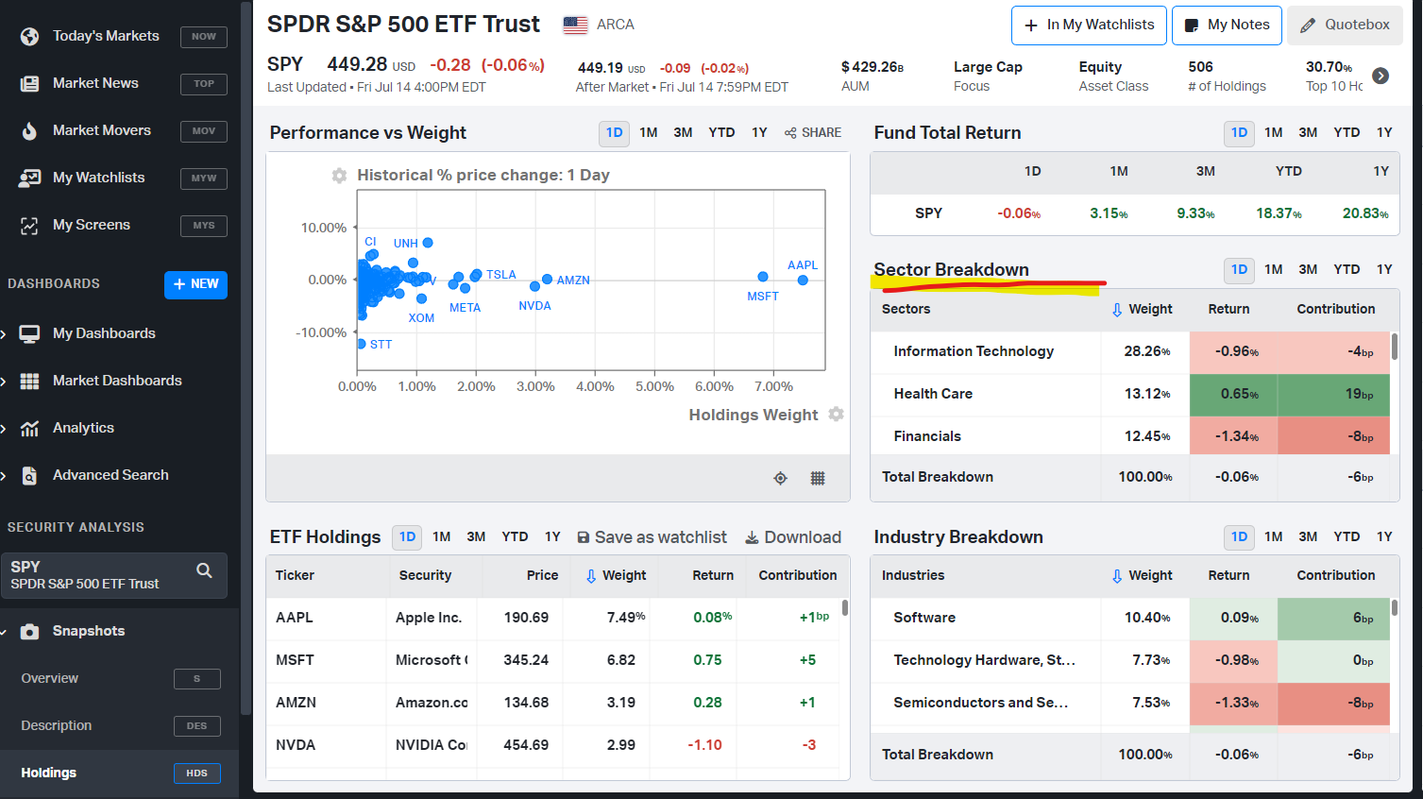Click the gear icon beside Historical % price change
The image size is (1423, 799).
tap(339, 176)
